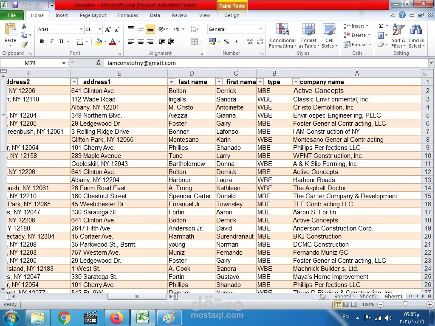This screenshot has height=326, width=435.
Task: Click the Format cells button
Action: pyautogui.click(x=357, y=44)
